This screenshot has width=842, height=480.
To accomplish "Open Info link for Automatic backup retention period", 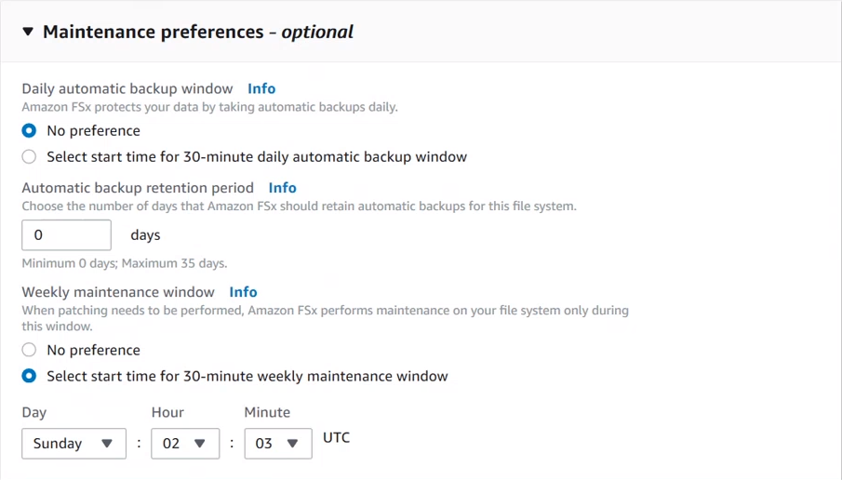I will tap(282, 187).
